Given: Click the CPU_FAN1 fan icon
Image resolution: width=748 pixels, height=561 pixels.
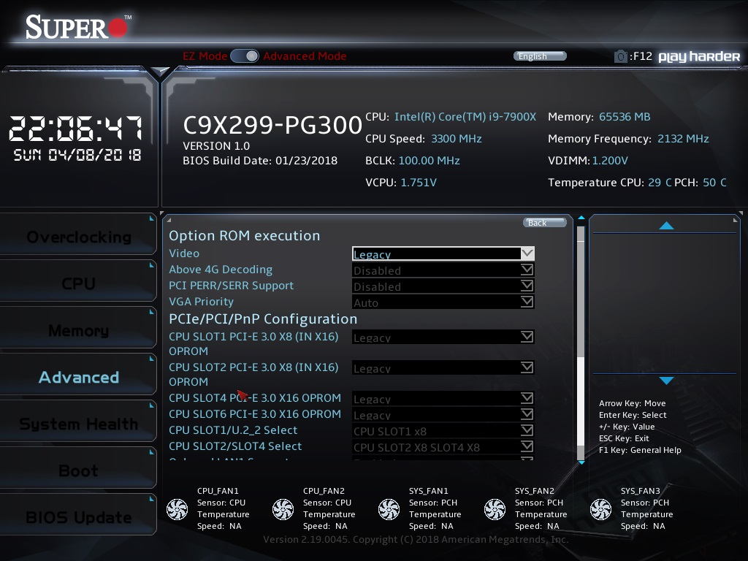Looking at the screenshot, I should (x=178, y=509).
